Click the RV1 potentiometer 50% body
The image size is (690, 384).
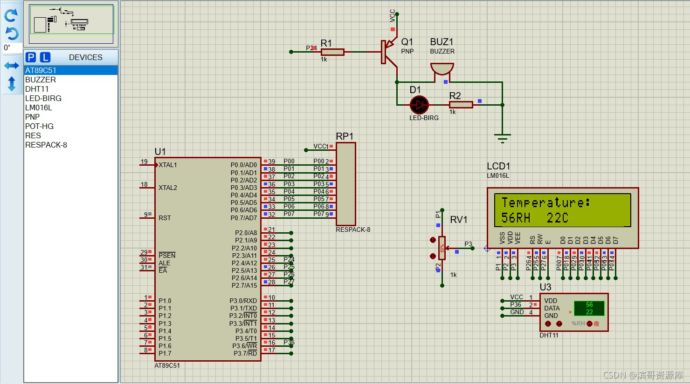point(442,248)
